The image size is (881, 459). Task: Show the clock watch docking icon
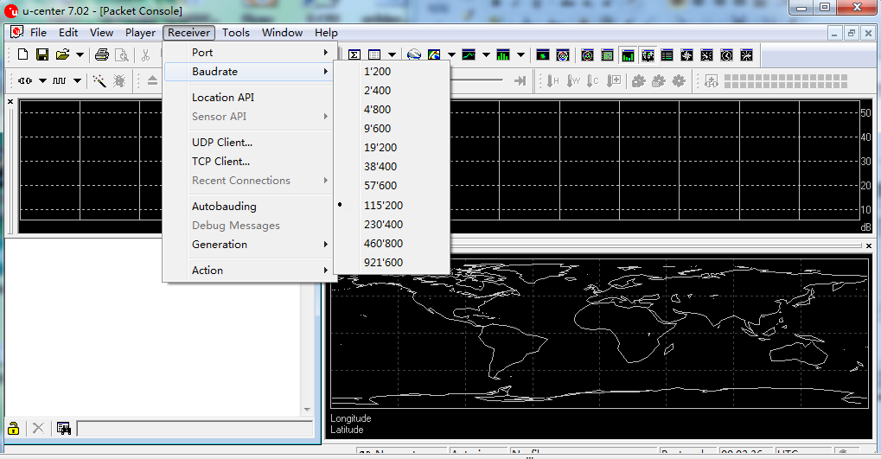(726, 55)
